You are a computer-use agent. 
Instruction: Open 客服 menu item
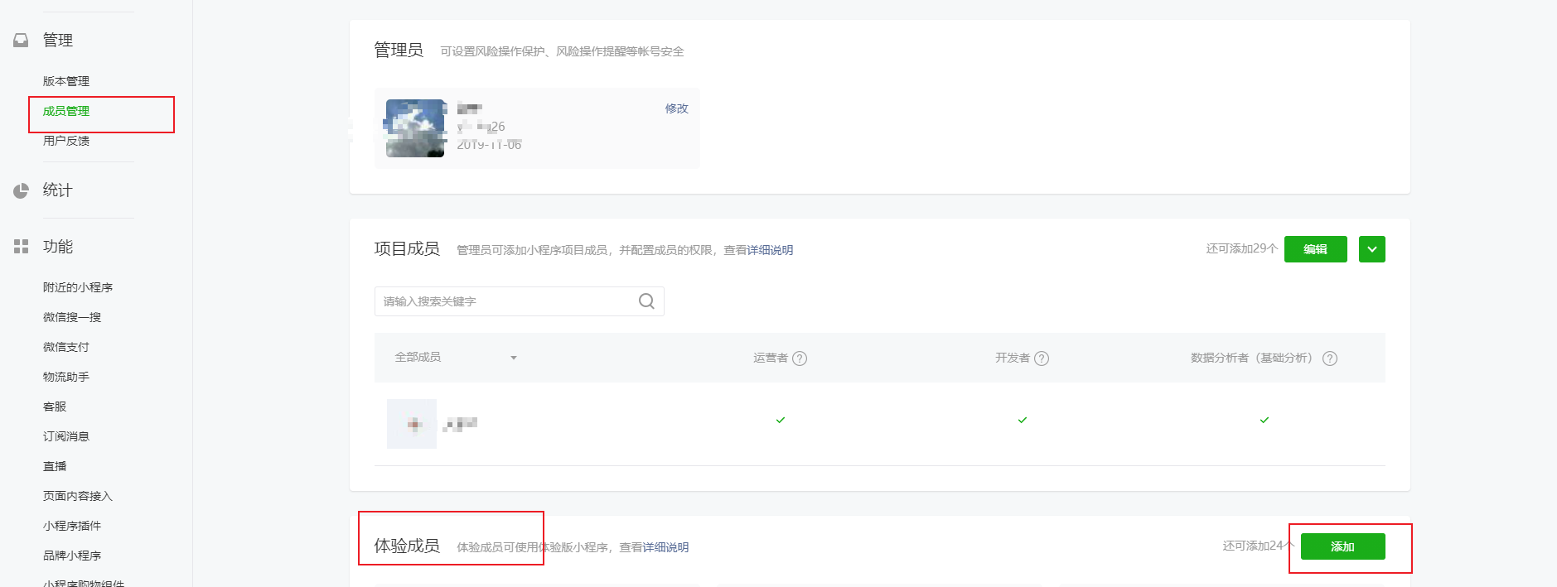55,407
